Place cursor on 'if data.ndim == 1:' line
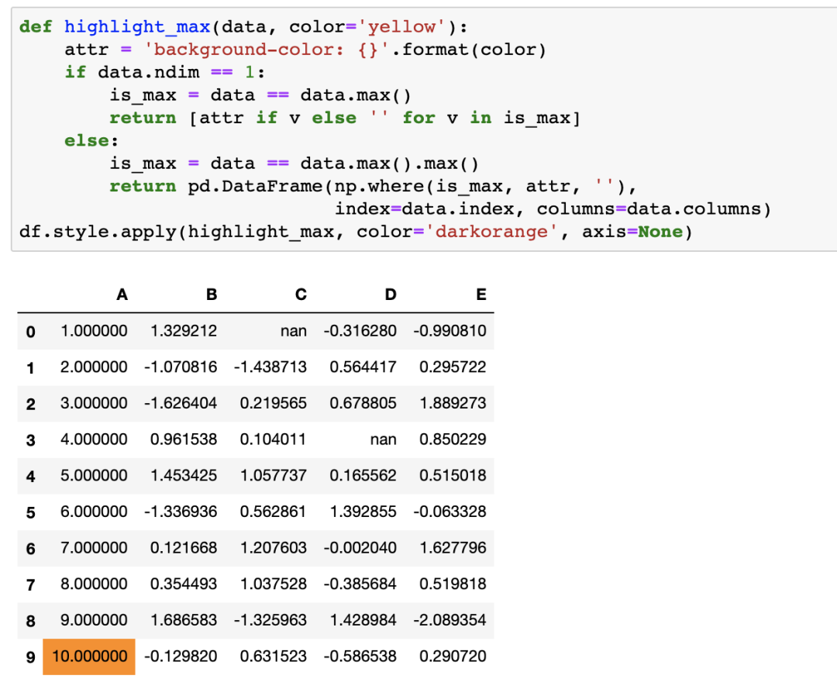 (x=164, y=72)
